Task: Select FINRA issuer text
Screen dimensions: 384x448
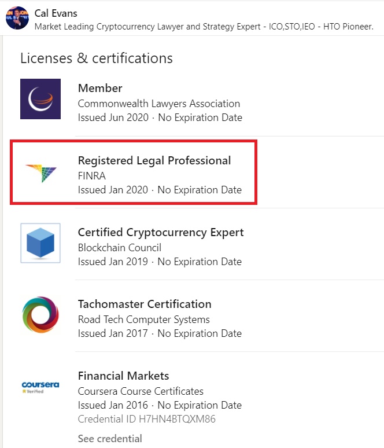Action: (x=92, y=176)
